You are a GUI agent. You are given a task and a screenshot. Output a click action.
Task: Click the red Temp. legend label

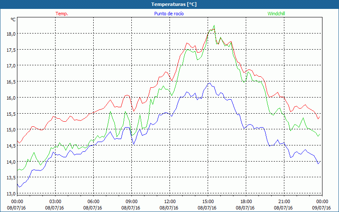coord(62,14)
